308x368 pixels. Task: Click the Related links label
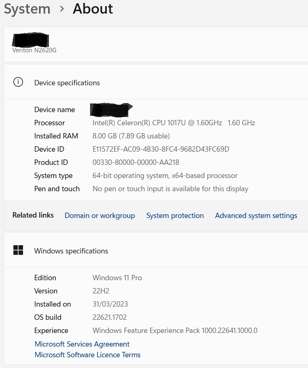tap(33, 215)
